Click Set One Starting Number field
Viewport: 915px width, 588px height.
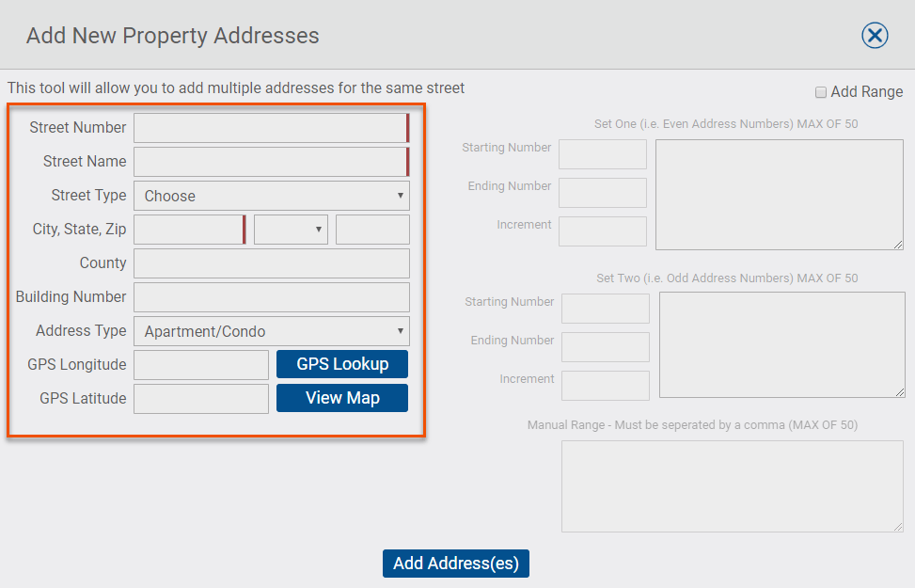tap(602, 154)
